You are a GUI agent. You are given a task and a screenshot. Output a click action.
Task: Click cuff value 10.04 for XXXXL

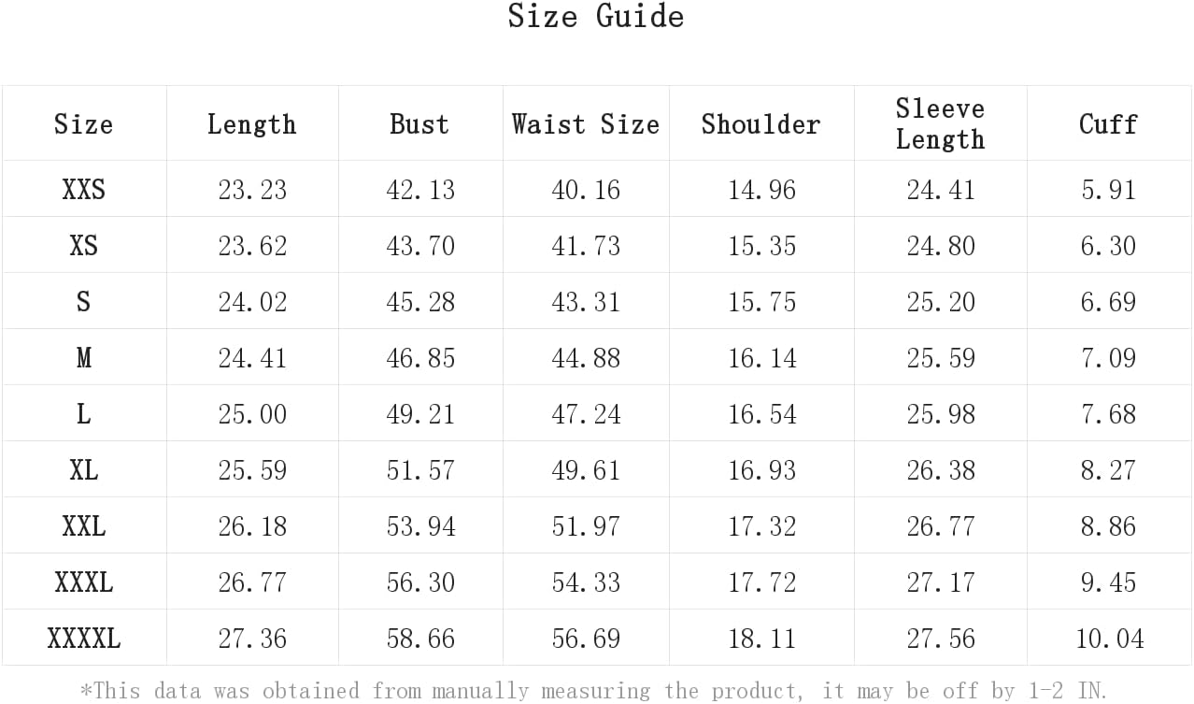click(1109, 639)
